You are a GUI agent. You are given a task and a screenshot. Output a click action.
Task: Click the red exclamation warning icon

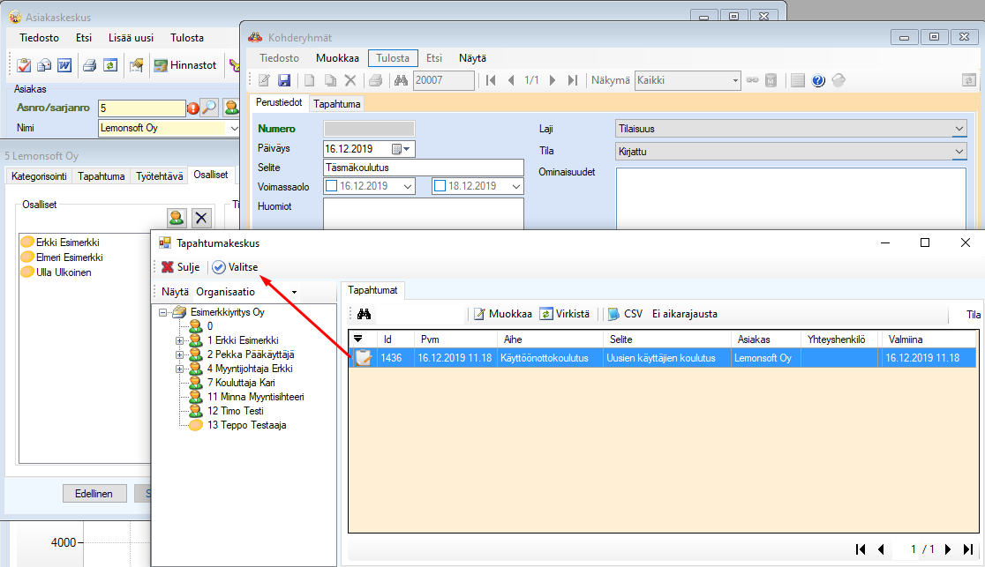(x=193, y=108)
